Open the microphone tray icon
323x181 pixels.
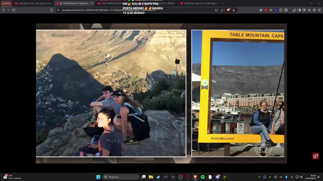[292, 177]
